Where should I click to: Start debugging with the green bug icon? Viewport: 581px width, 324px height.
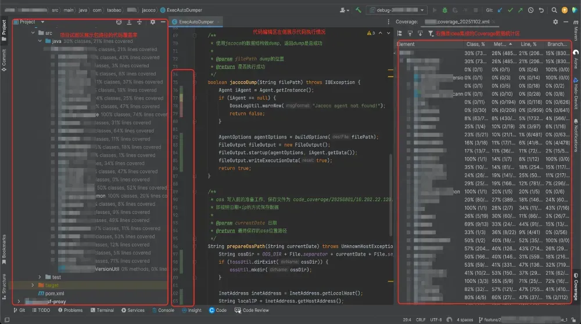(444, 10)
